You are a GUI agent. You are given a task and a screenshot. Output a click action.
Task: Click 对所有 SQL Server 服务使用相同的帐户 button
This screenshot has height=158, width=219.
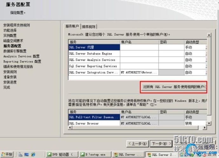[x=174, y=87]
